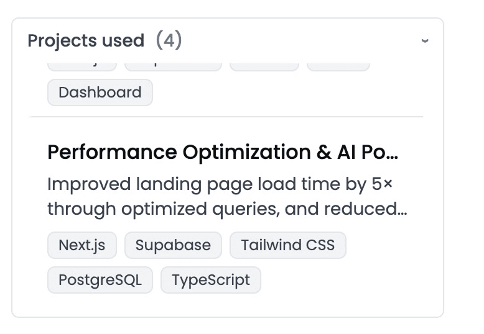Click the second cut-off tag above Dashboard

click(173, 66)
